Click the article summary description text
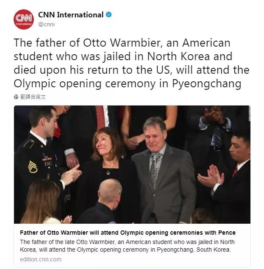 (127, 246)
